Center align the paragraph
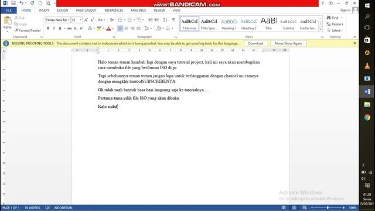 pyautogui.click(x=127, y=29)
